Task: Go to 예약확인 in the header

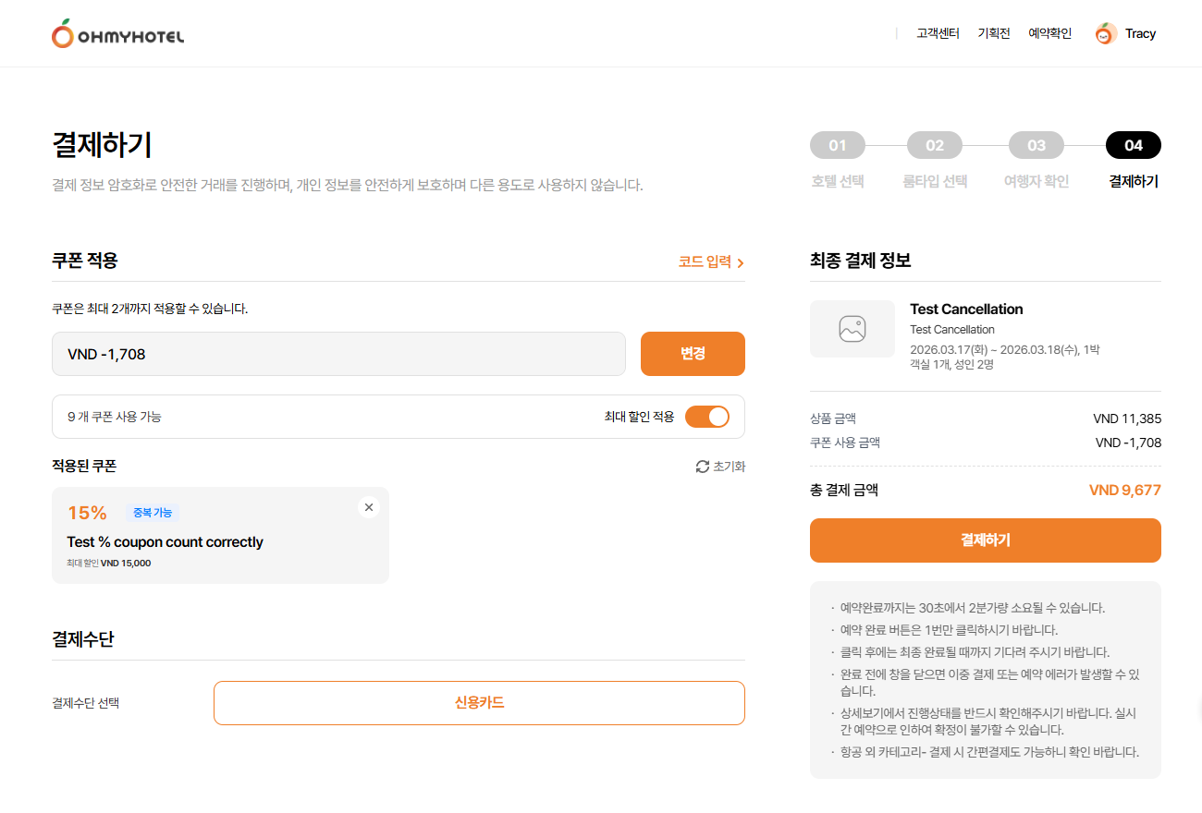Action: pyautogui.click(x=1049, y=33)
